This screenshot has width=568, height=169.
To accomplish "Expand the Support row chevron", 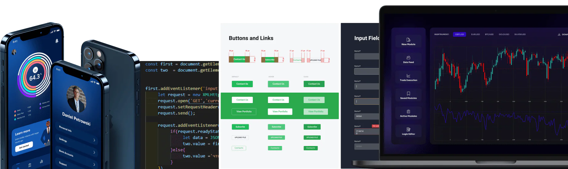I will pos(94,164).
